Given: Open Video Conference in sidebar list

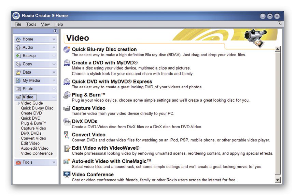Looking at the screenshot, I should click(x=37, y=153).
